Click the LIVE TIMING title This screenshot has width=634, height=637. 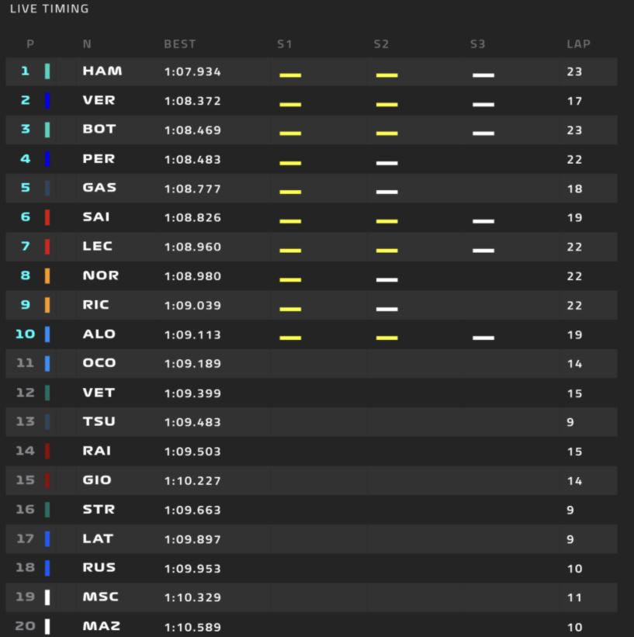pos(49,9)
